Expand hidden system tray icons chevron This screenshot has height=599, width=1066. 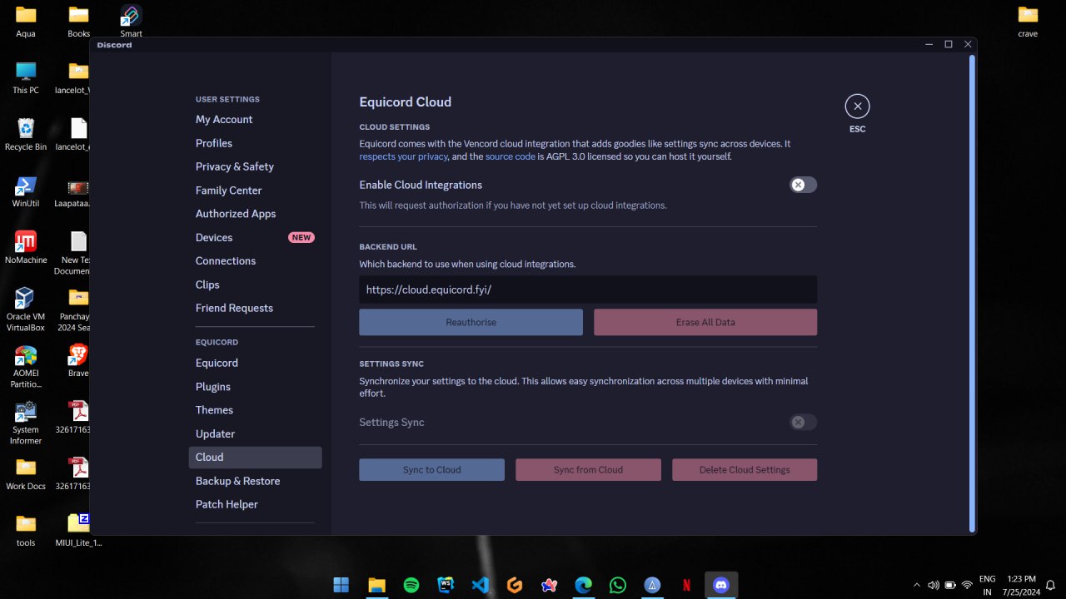[917, 585]
